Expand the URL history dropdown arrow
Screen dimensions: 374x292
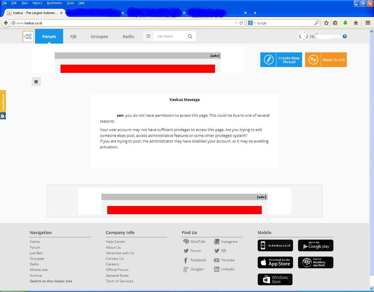pos(236,23)
